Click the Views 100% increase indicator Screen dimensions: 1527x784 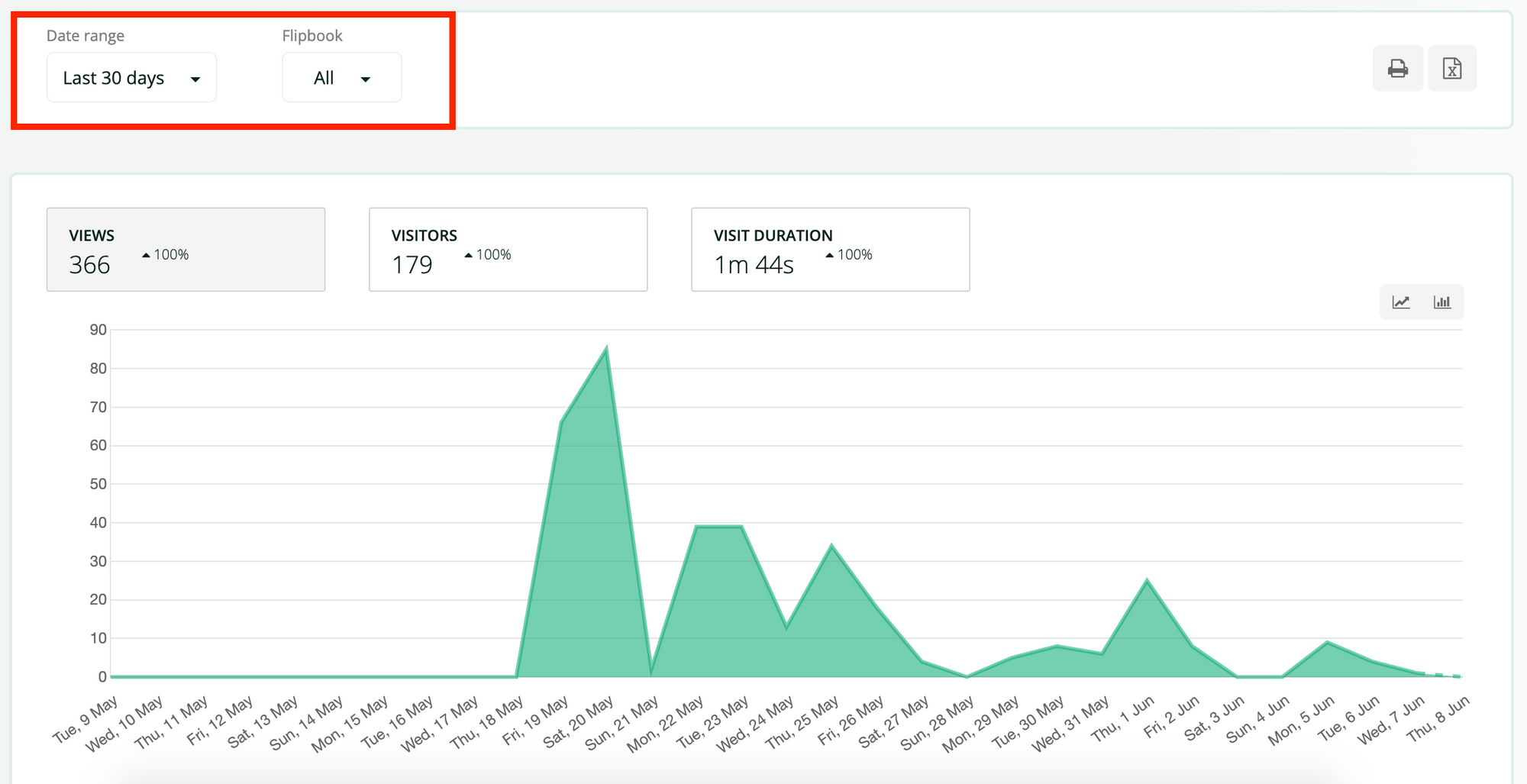click(166, 255)
